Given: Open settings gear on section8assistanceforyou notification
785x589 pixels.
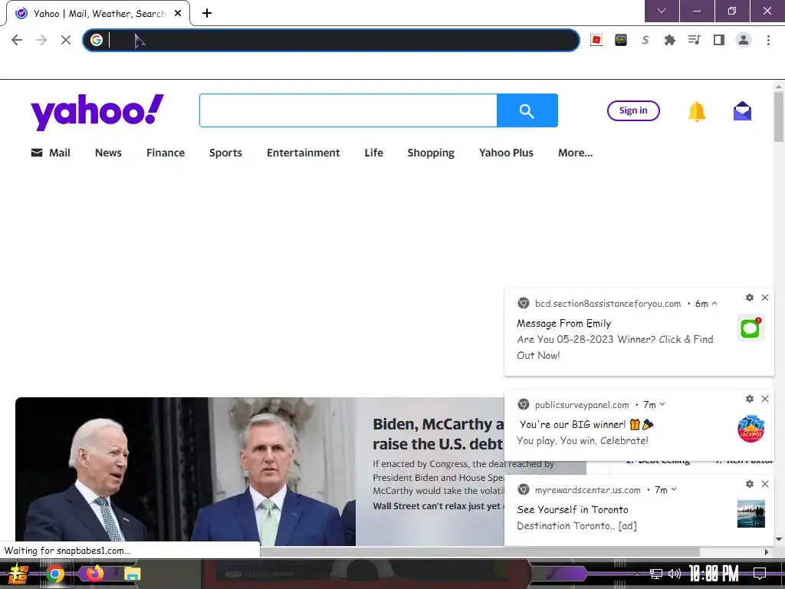Looking at the screenshot, I should coord(750,298).
